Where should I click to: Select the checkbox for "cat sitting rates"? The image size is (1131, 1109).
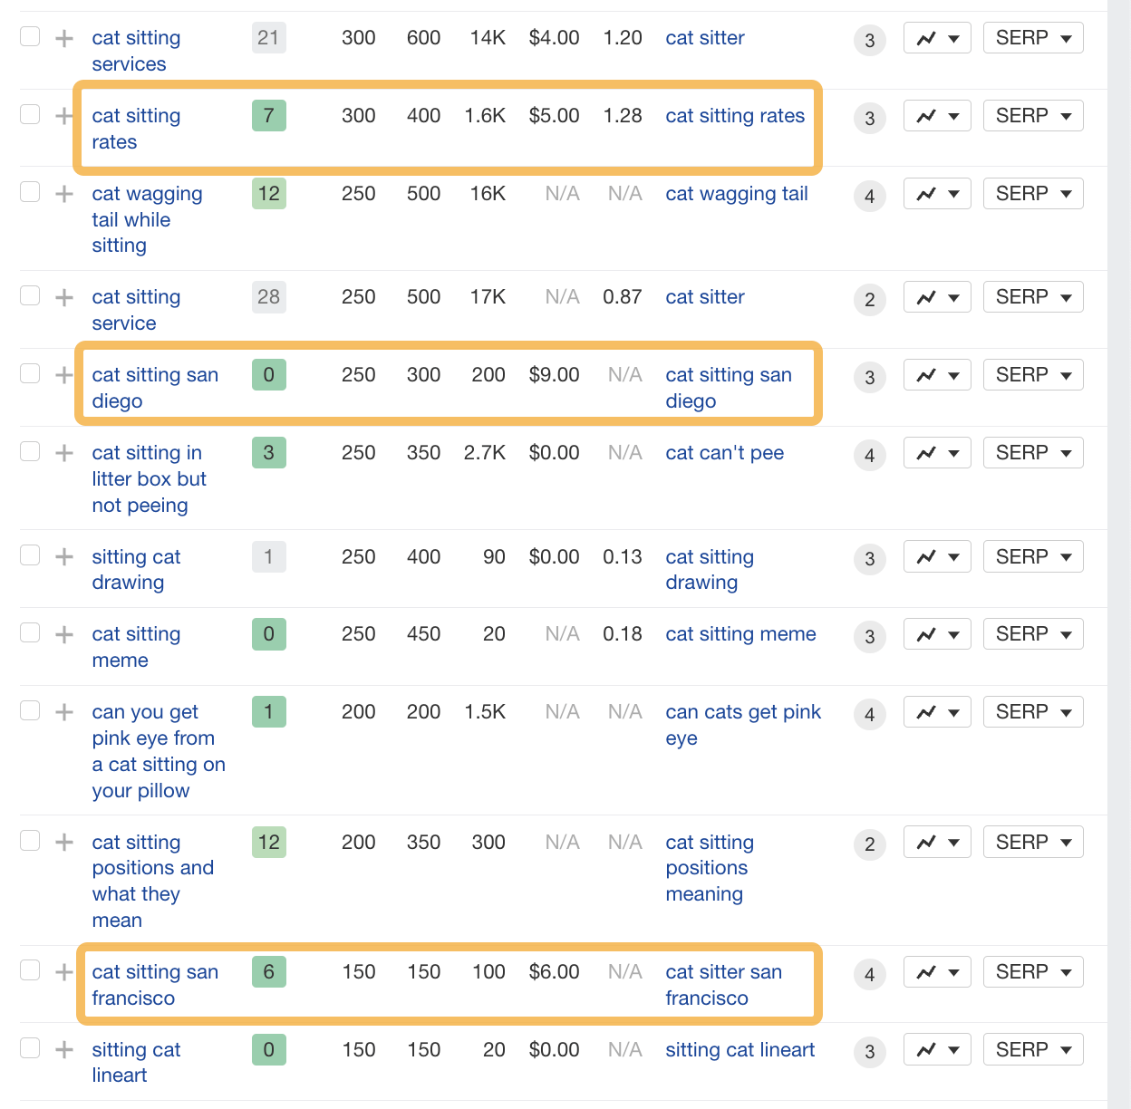coord(30,114)
